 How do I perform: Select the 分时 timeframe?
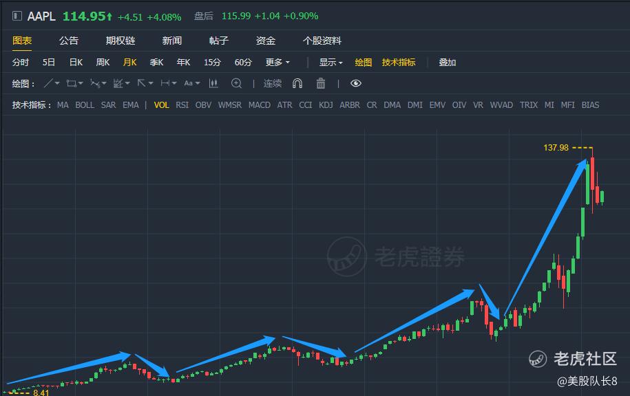click(x=21, y=62)
